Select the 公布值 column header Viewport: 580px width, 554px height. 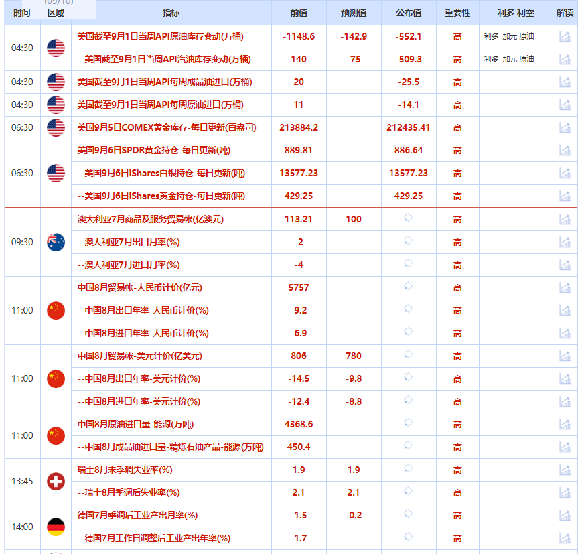click(x=409, y=13)
